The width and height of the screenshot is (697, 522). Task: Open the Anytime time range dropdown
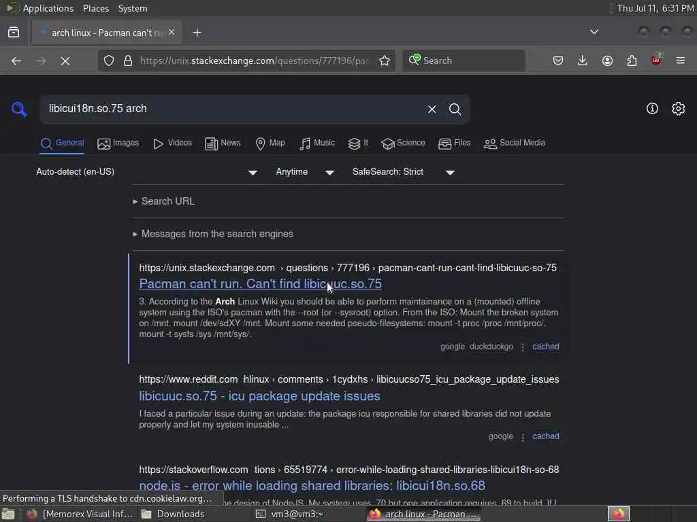pos(305,172)
